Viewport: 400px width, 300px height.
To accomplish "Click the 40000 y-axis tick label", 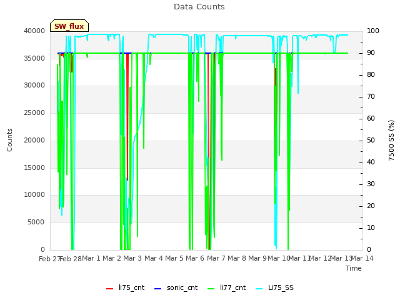I will coord(34,31).
